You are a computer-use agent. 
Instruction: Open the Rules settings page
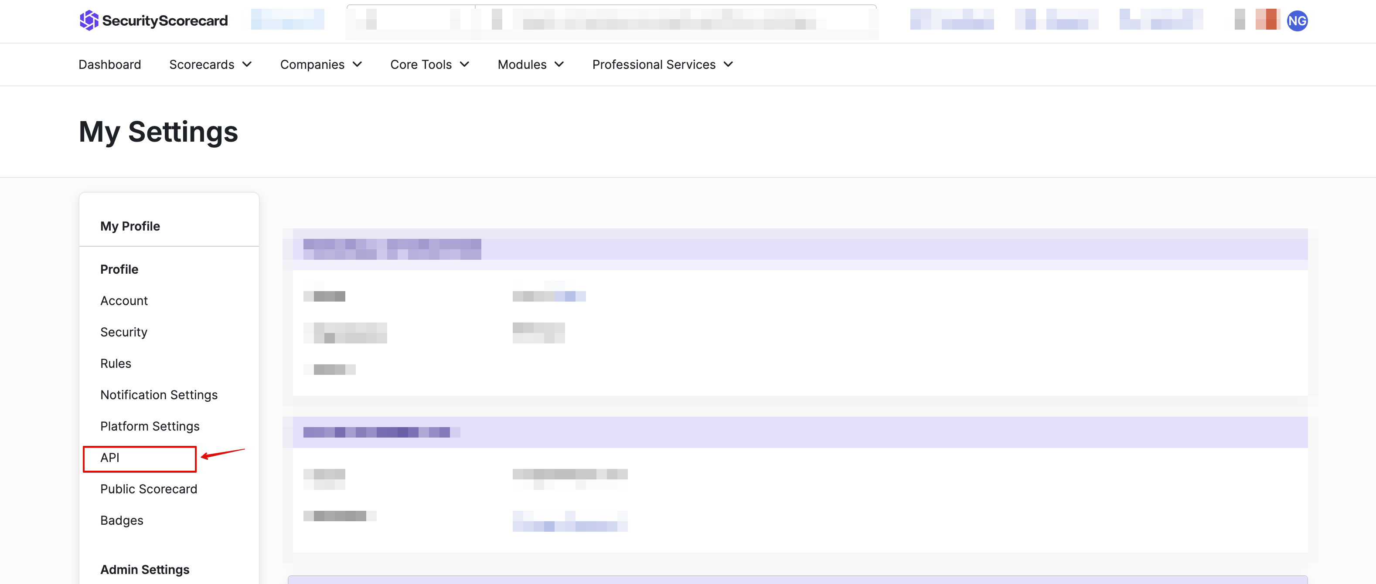(x=116, y=363)
